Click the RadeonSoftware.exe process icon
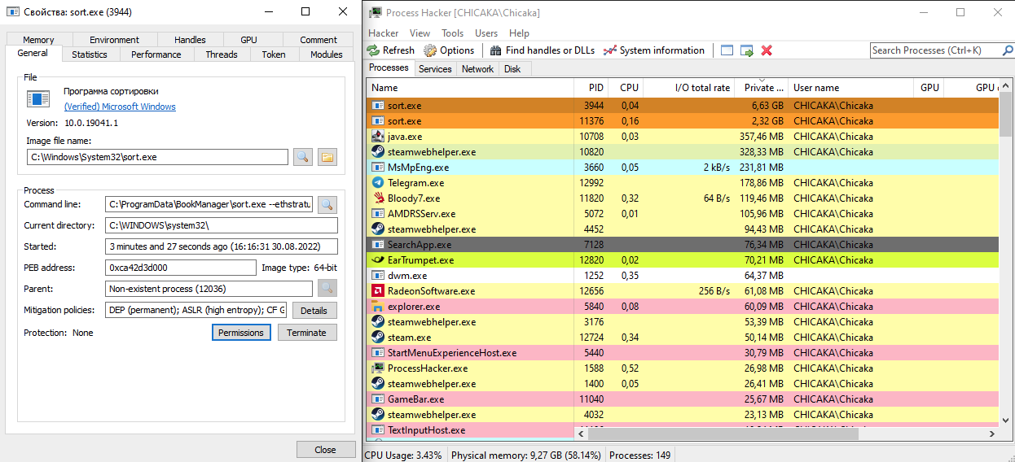The image size is (1015, 462). [x=378, y=291]
